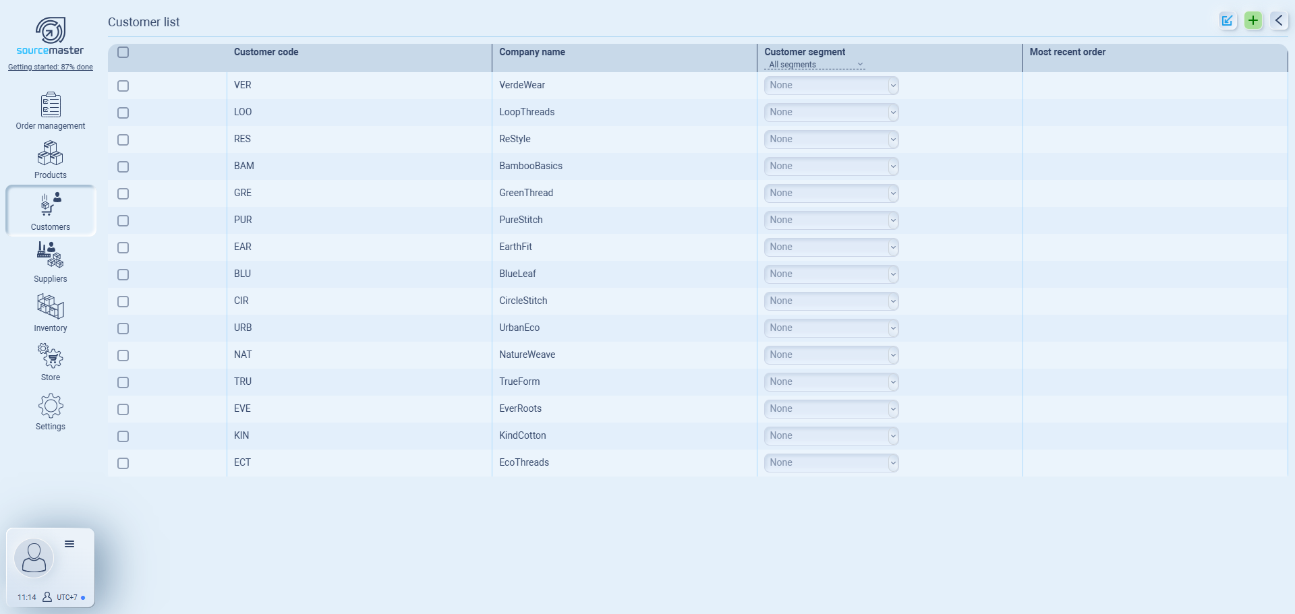Click the company name UrbanEco

coord(519,328)
